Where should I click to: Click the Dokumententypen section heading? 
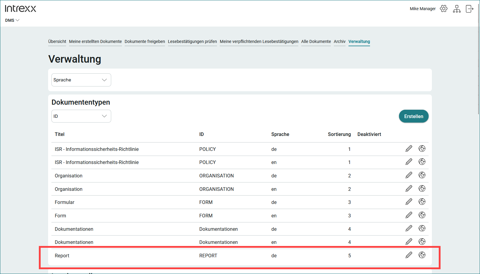click(x=81, y=102)
